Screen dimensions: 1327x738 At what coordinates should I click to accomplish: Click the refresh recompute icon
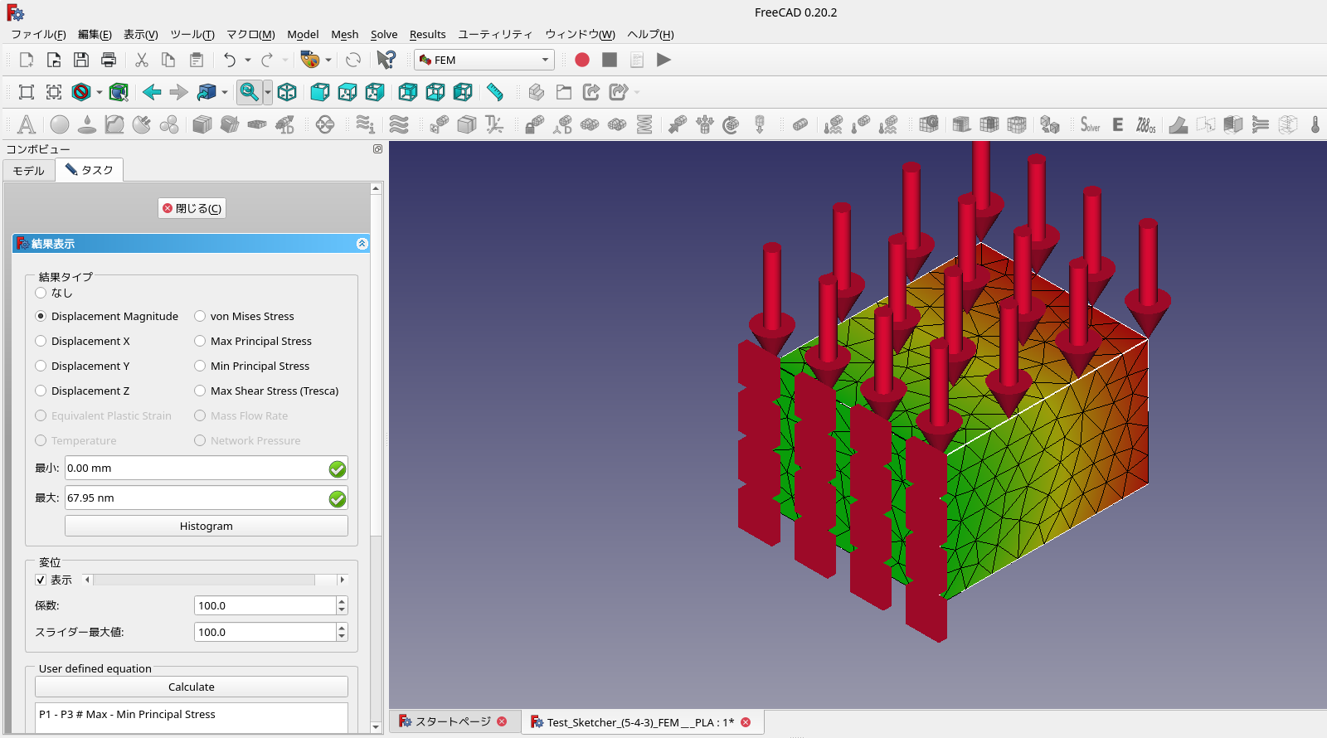(x=353, y=60)
